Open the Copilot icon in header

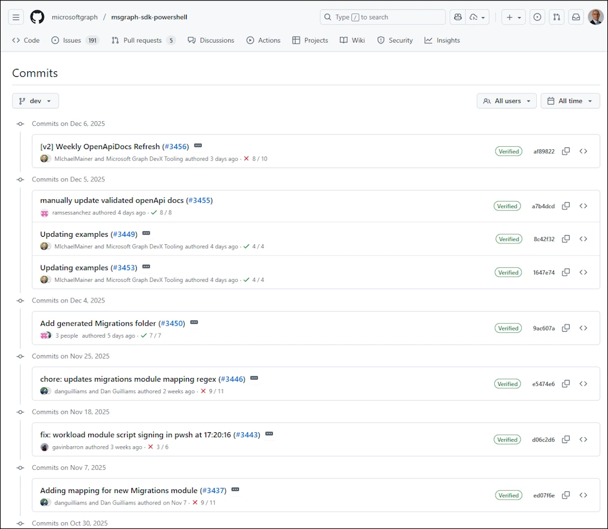point(458,17)
